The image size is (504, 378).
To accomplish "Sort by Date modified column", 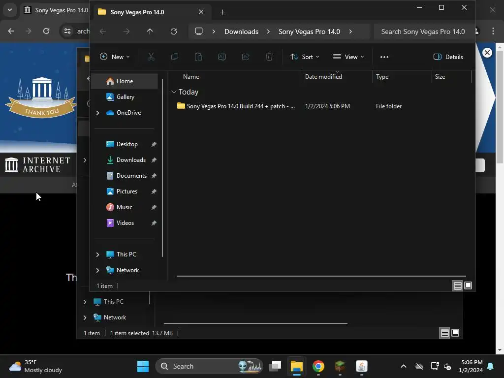I will point(323,77).
